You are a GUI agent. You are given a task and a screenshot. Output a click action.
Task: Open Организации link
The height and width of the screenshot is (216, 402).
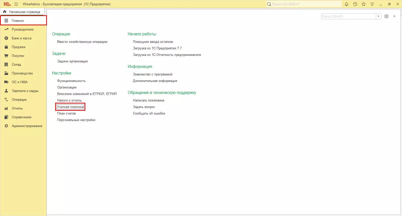coord(67,87)
